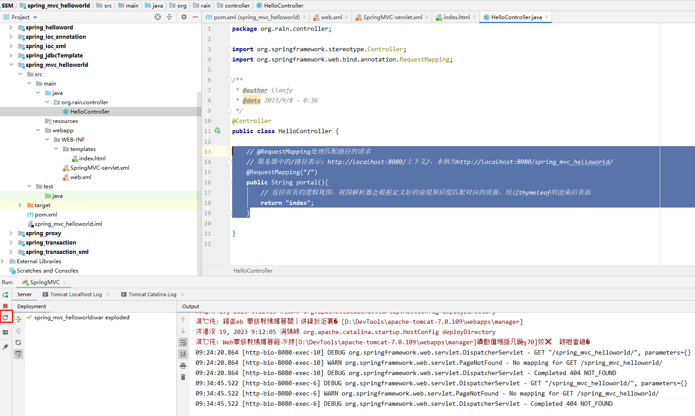Refresh the deployment status of artifacts
Viewport: 695px width, 416px height.
18,343
